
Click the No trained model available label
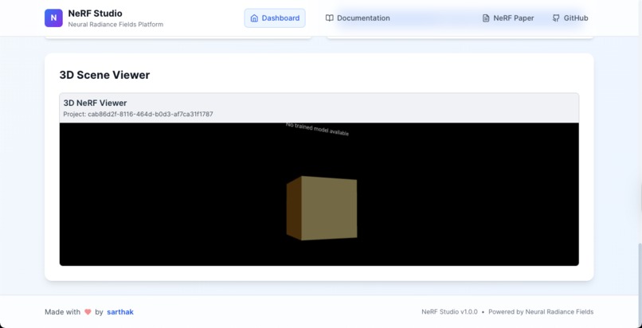tap(317, 129)
